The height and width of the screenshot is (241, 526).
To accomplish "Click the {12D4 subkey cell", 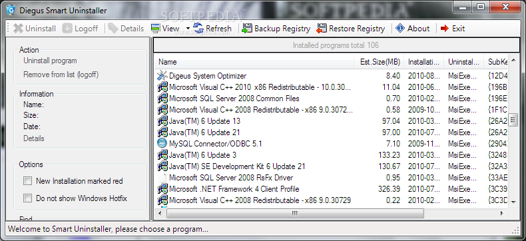I will tap(498, 76).
